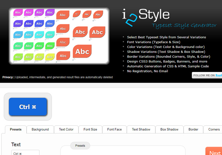Click 'Design CSS3 Buttons, Badges, Banners, and more'

pos(167,61)
